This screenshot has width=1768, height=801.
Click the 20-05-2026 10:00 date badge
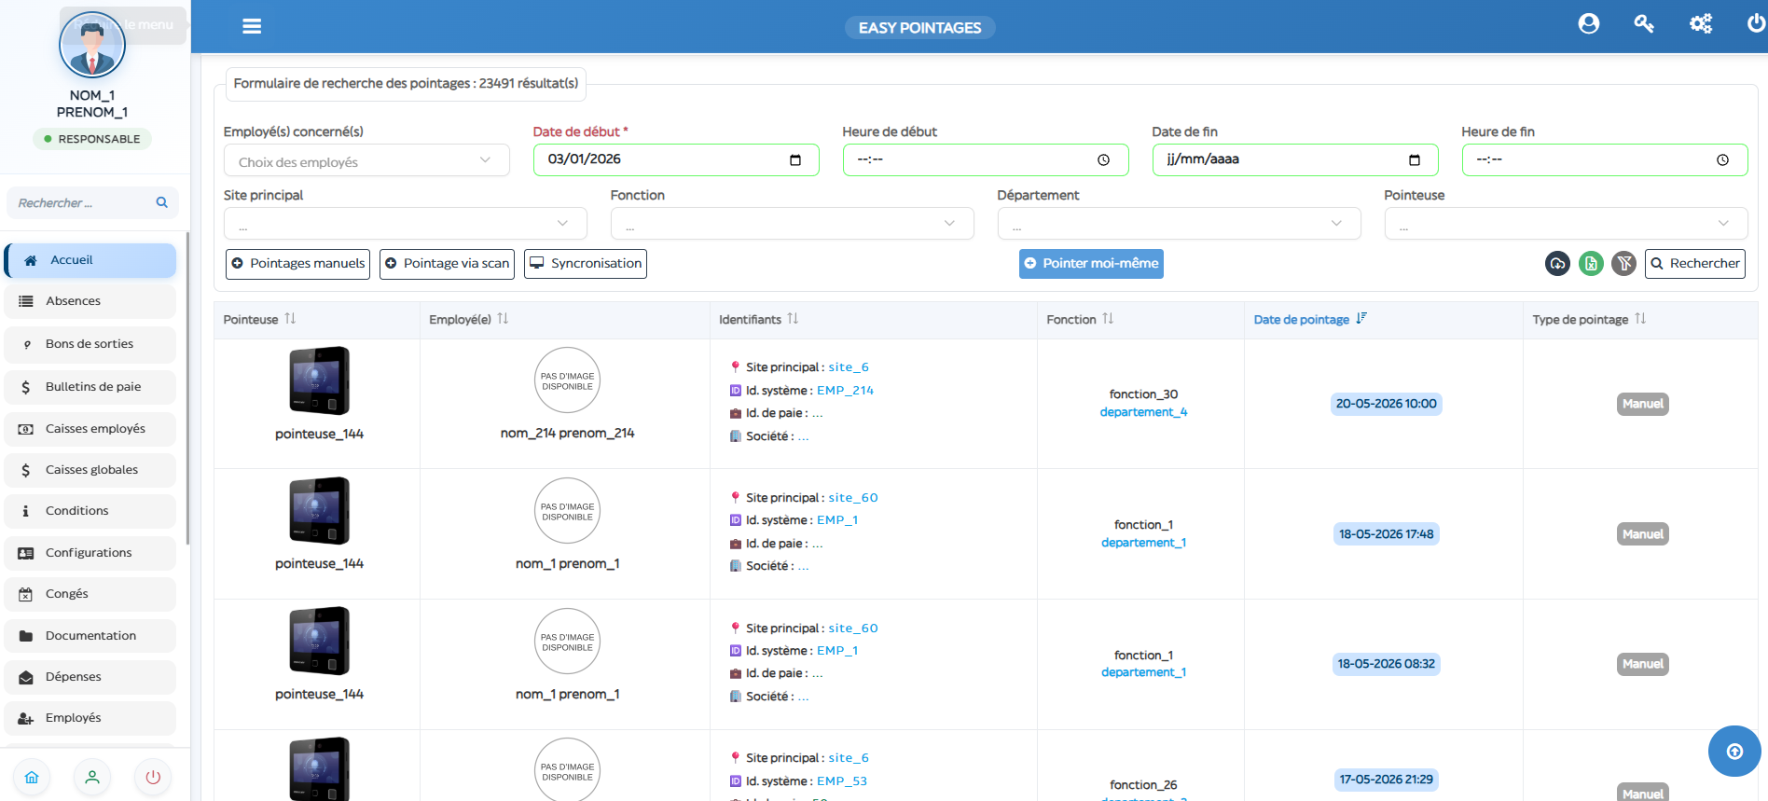coord(1386,404)
